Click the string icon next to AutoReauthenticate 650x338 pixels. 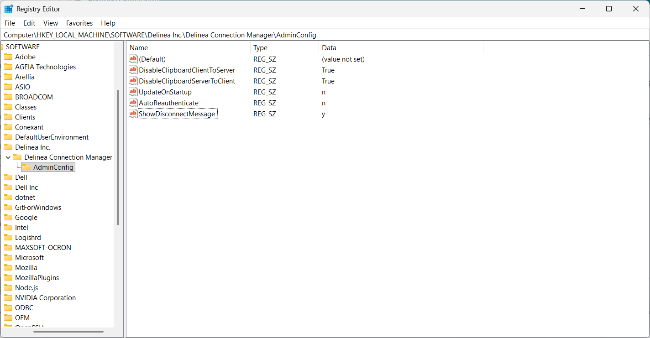pyautogui.click(x=133, y=103)
